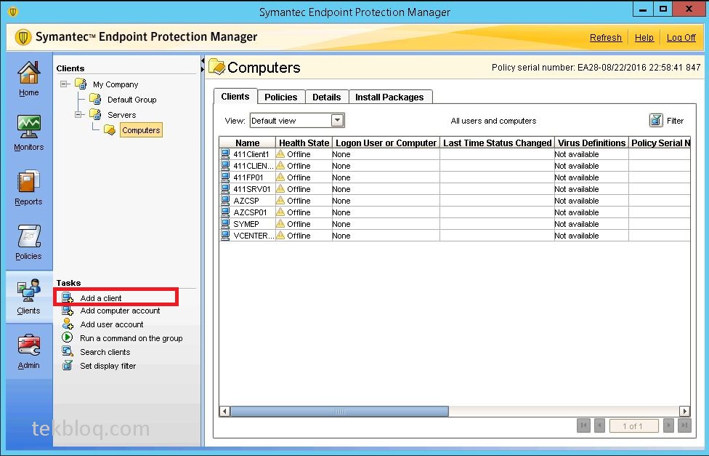
Task: Switch to the Details tab
Action: click(x=326, y=97)
